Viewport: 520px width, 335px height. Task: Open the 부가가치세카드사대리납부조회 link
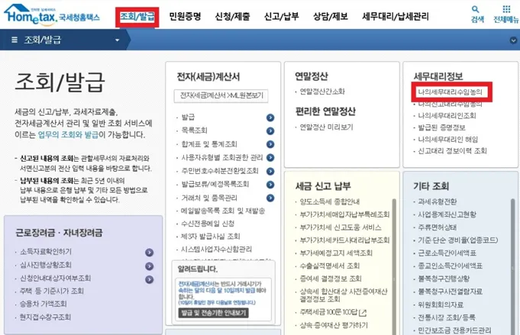click(344, 240)
